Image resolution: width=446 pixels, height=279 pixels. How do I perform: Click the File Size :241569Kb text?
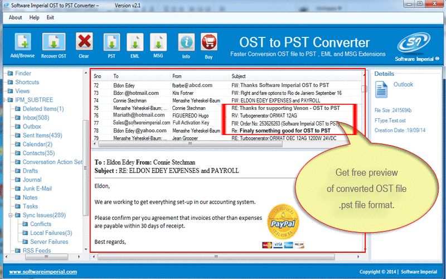pyautogui.click(x=393, y=110)
